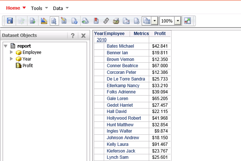Viewport: 241px width, 161px height.
Task: Click employee Hollywood Robert
Action: coord(124,118)
